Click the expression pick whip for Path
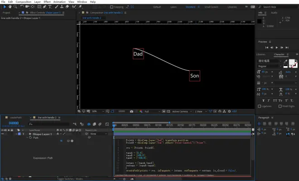Screen dimensions: 299x181 tap(68, 141)
